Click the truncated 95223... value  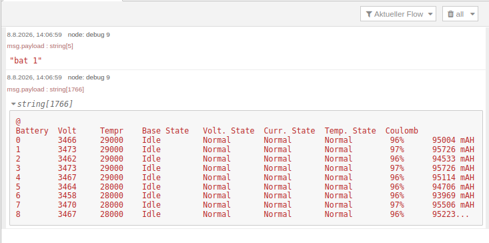tap(451, 214)
